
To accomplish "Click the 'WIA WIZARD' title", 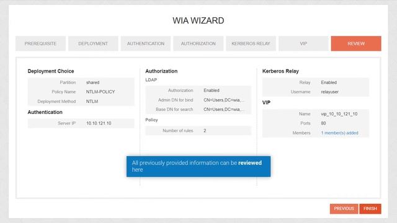I will coord(198,20).
